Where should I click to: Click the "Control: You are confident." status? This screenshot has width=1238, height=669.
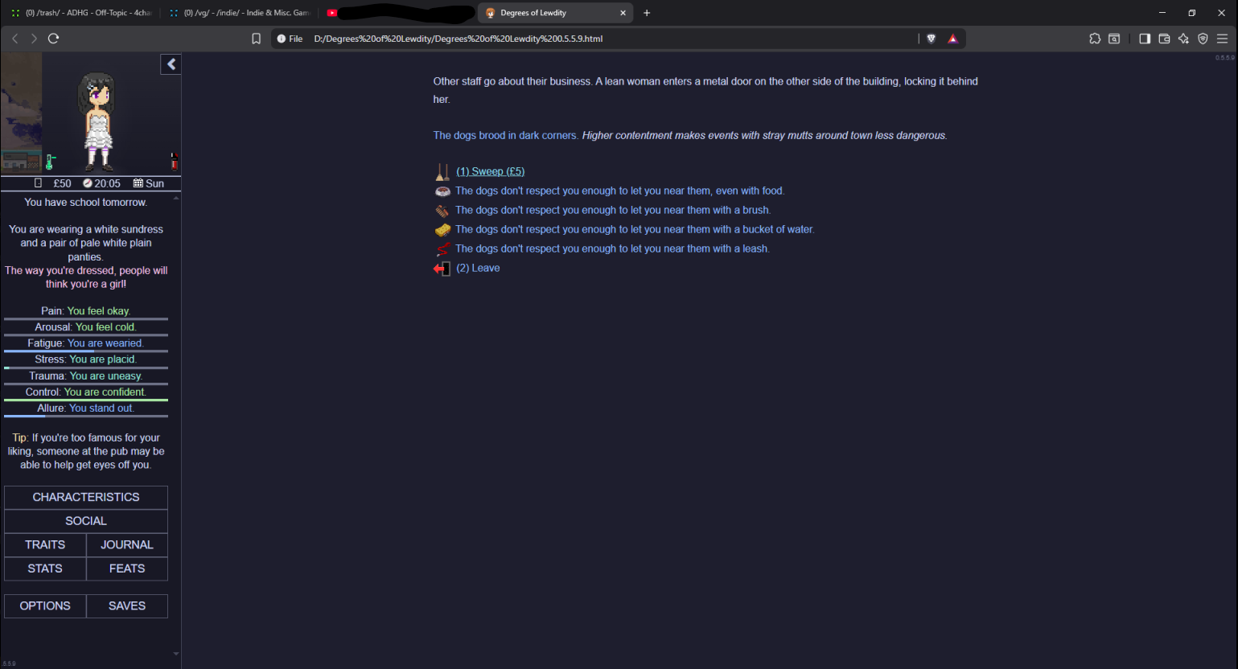point(86,392)
